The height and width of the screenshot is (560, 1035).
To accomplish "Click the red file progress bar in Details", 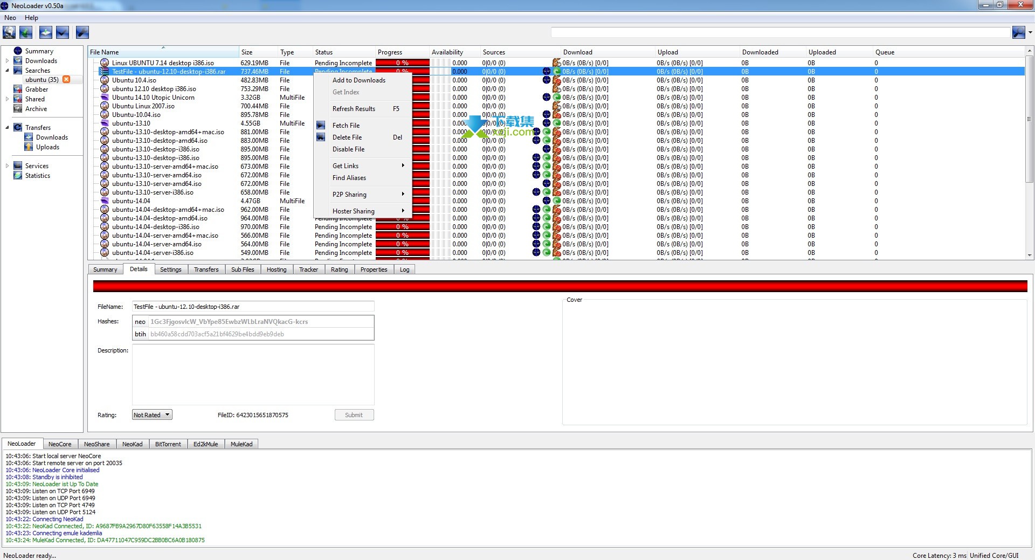I will point(560,286).
